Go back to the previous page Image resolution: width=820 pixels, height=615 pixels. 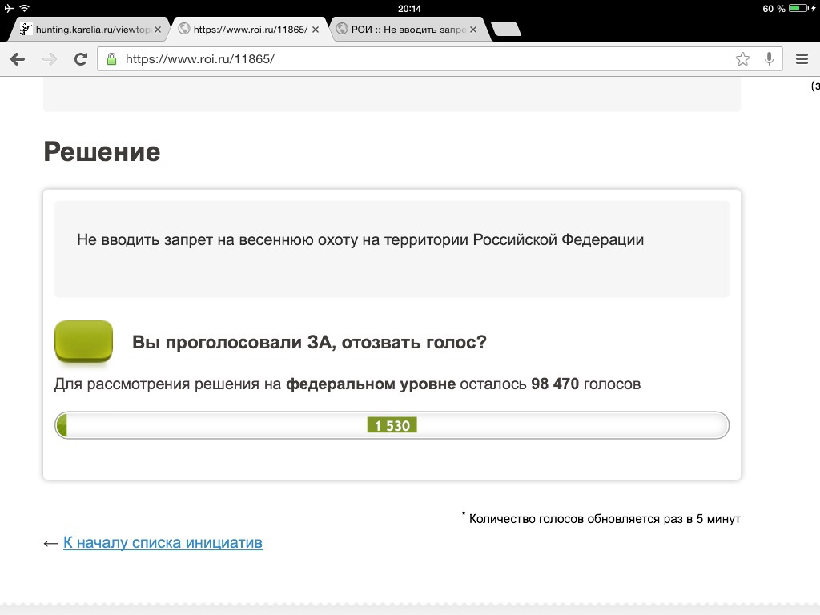click(18, 58)
